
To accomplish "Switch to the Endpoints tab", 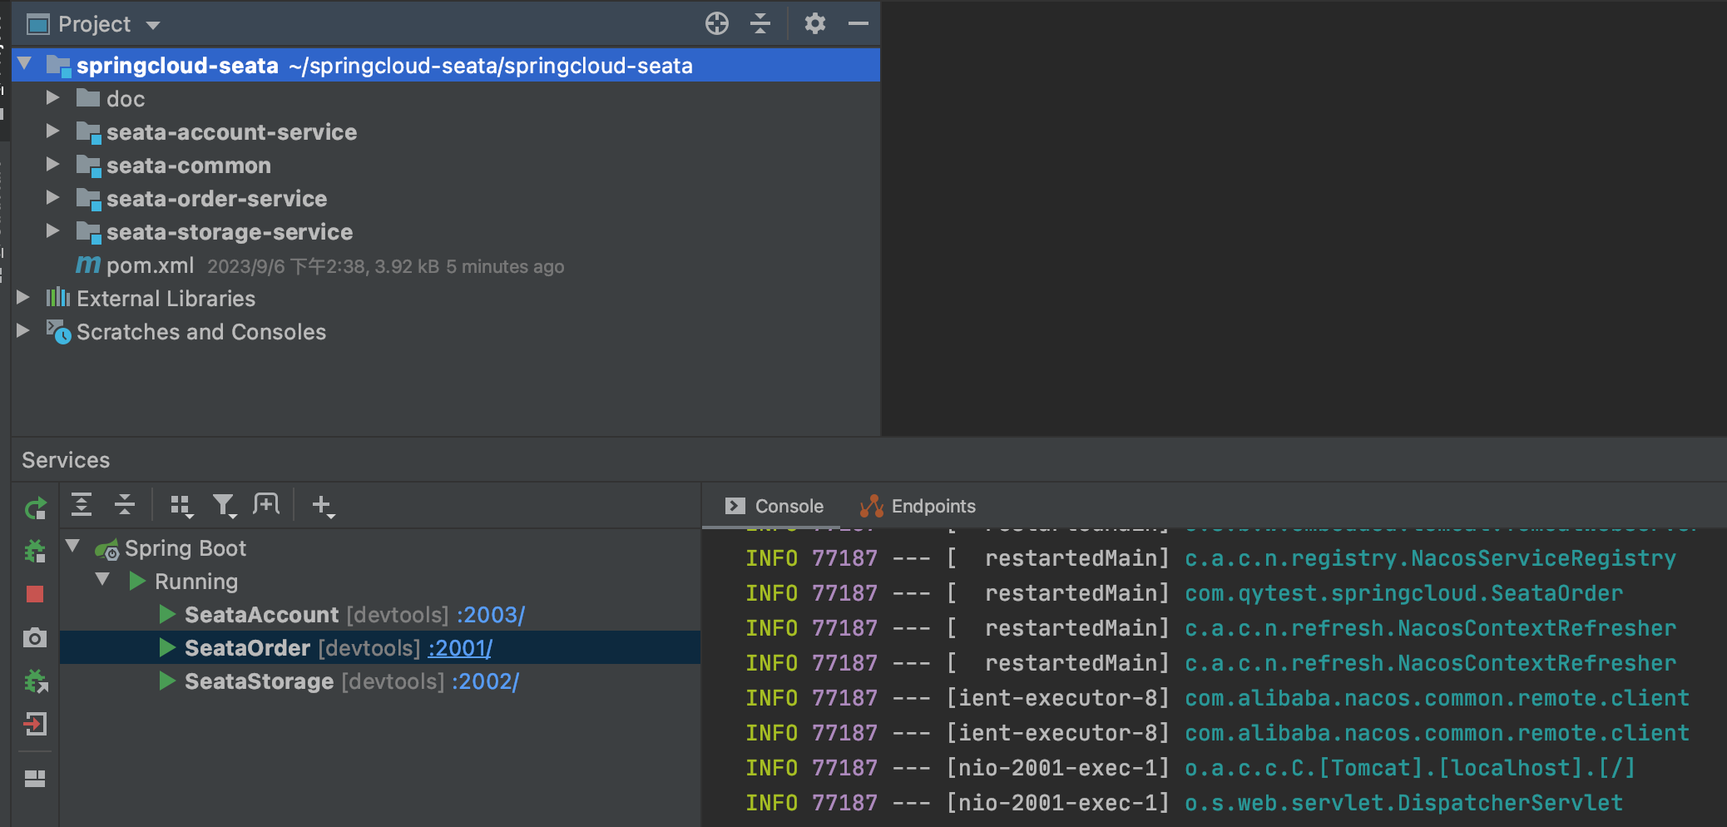I will click(918, 506).
